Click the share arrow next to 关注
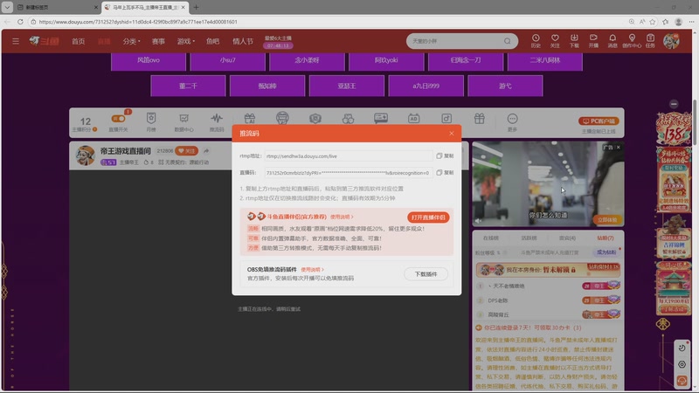 tap(206, 151)
